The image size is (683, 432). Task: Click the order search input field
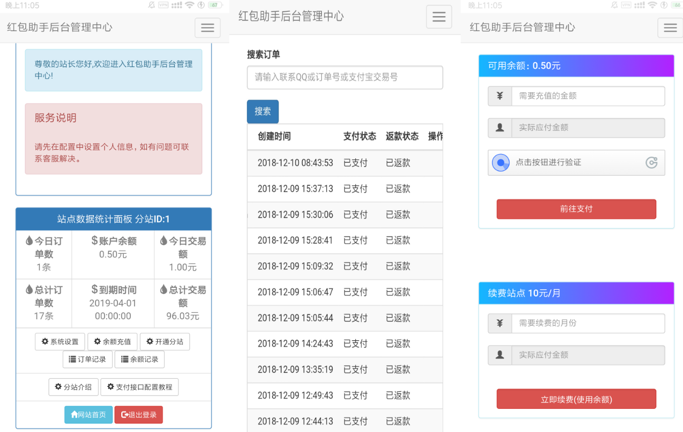click(x=344, y=77)
